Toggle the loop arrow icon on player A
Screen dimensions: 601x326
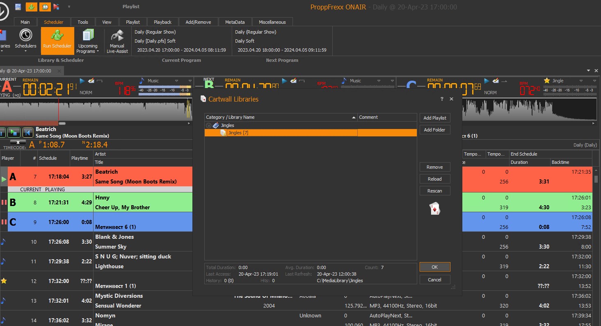click(100, 81)
